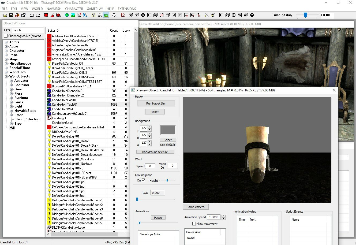Enable the Show only active forms checkbox
The height and width of the screenshot is (245, 356).
tap(6, 36)
